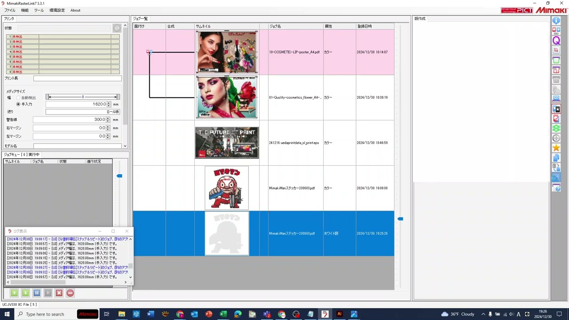
Task: Click the red layout arrangement sidebar icon
Action: coord(556,70)
